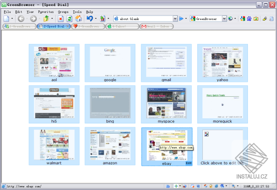Expand the Go button dropdown arrow
This screenshot has height=190, width=277.
[186, 19]
